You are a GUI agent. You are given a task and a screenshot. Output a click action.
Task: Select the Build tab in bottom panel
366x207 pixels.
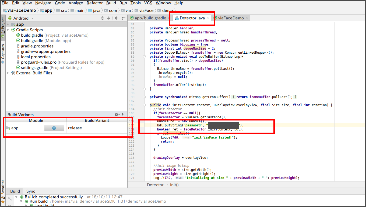[x=15, y=191]
